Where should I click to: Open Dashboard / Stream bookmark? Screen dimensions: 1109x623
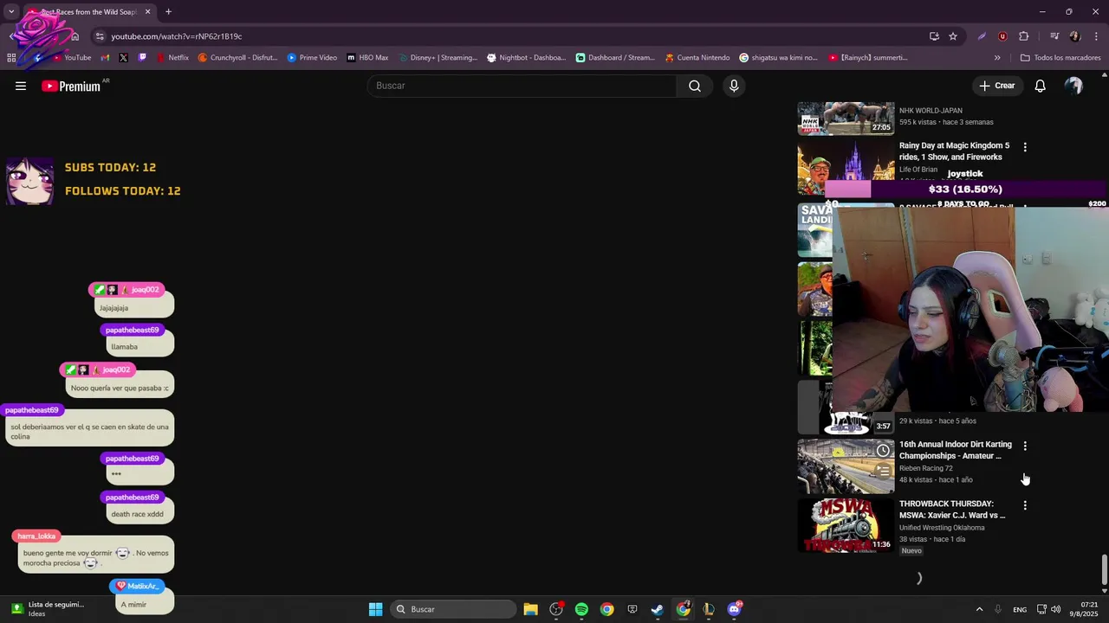coord(615,58)
